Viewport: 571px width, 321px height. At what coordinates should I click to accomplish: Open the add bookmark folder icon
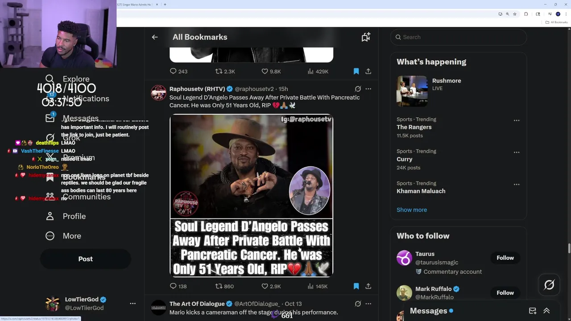366,37
